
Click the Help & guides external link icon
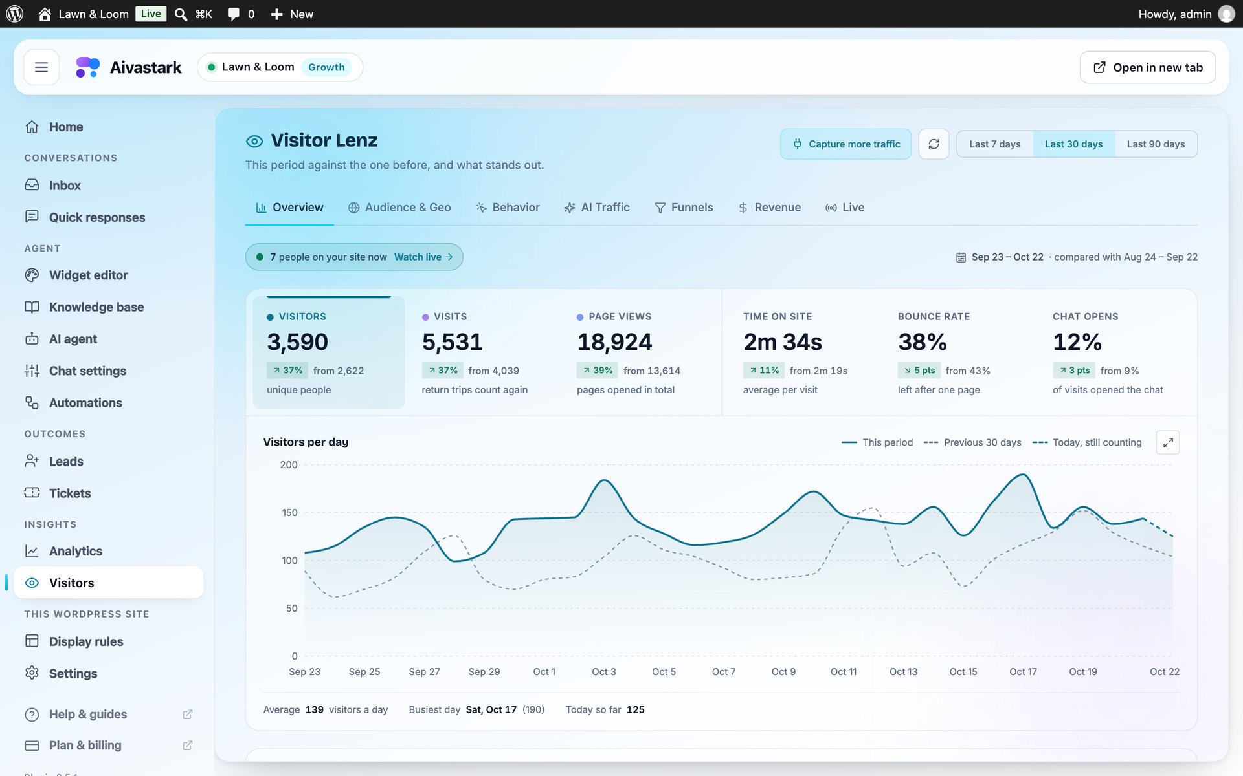click(x=188, y=714)
